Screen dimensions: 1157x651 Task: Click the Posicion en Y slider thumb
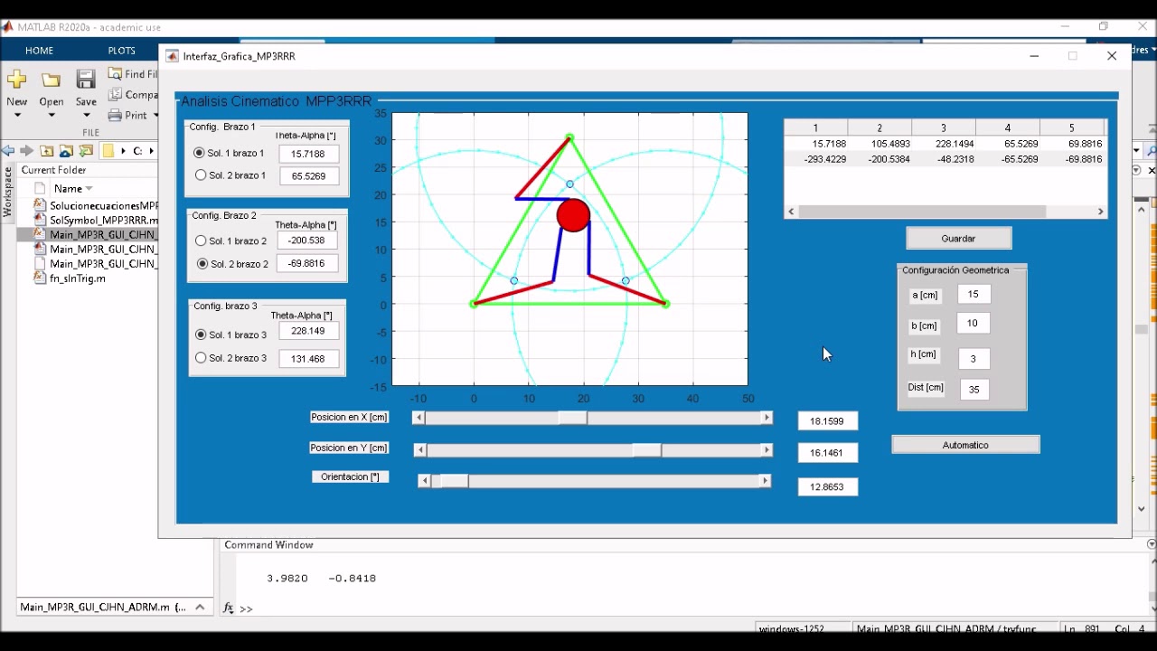click(646, 450)
